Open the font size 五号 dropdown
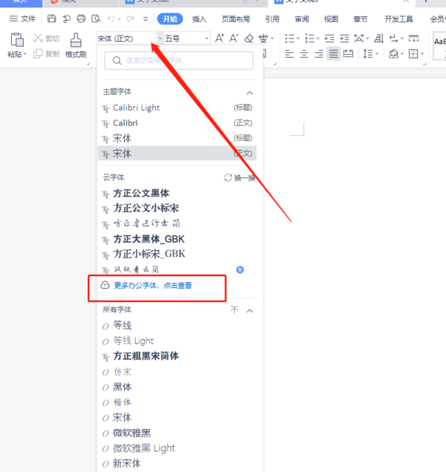This screenshot has width=446, height=472. coord(206,38)
